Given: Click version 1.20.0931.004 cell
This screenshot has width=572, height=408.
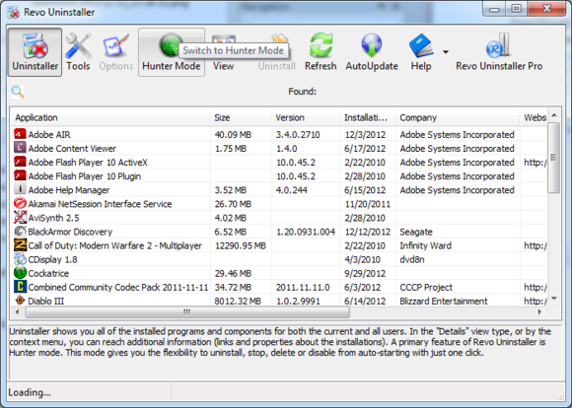Looking at the screenshot, I should (306, 232).
